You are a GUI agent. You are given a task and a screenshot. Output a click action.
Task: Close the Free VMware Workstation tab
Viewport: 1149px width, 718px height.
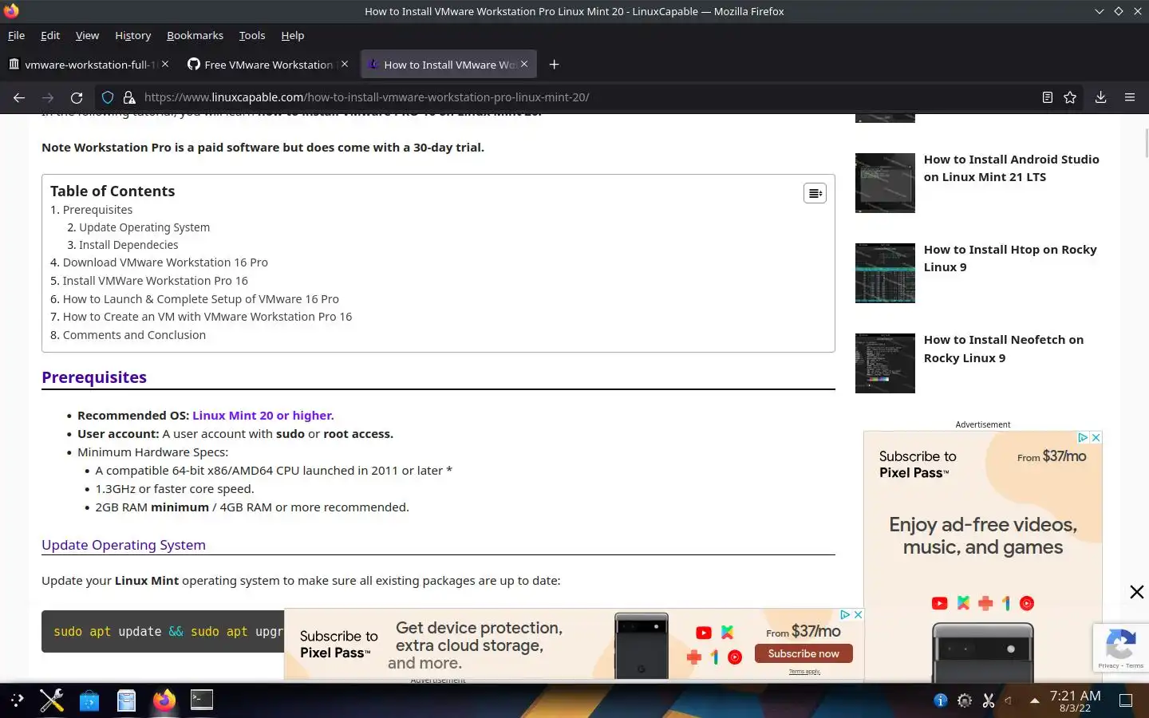pos(345,64)
